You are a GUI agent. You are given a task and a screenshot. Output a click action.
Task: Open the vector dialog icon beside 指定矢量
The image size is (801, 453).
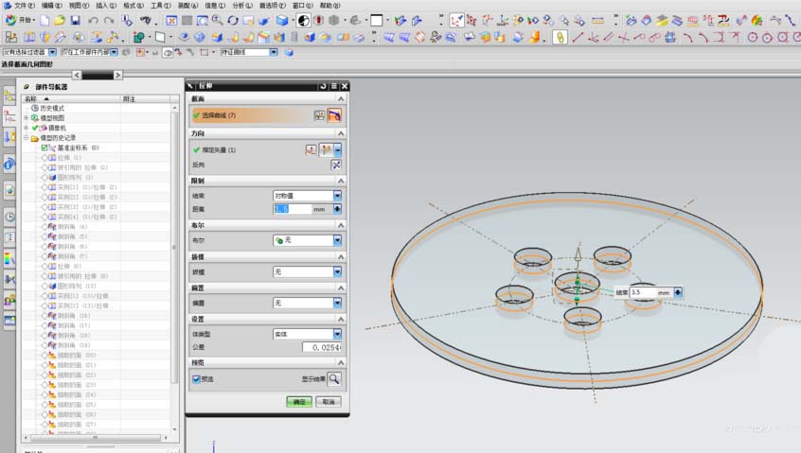pos(311,149)
